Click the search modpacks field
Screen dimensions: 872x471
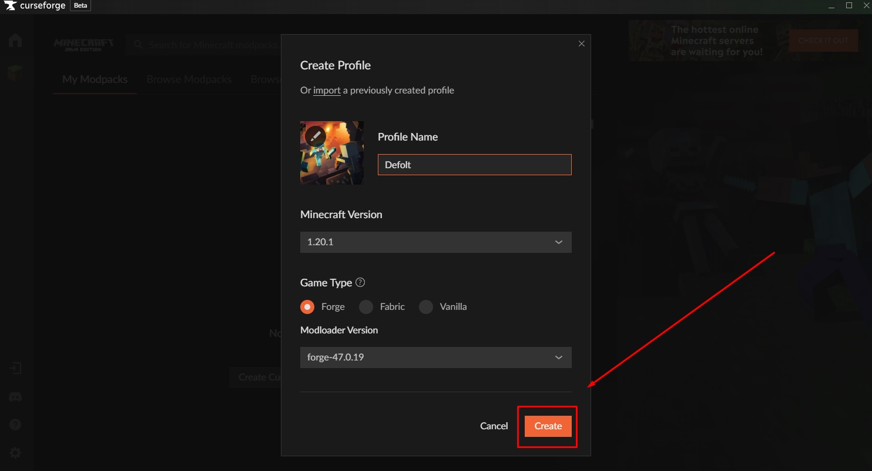pos(203,45)
